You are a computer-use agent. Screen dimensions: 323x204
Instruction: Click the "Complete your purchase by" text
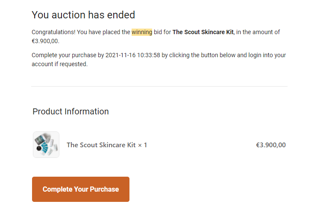[x=67, y=55]
